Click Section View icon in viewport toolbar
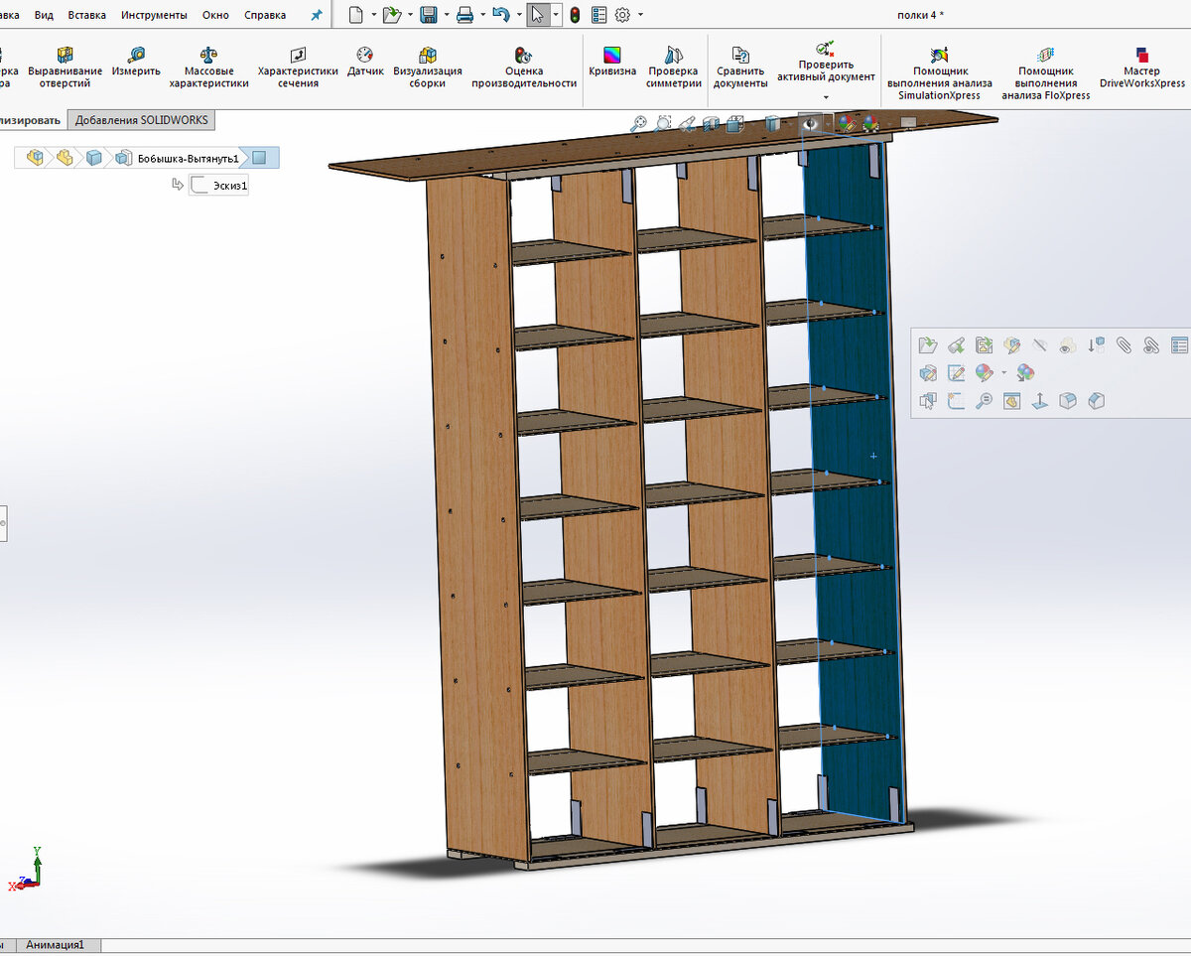 (x=711, y=123)
